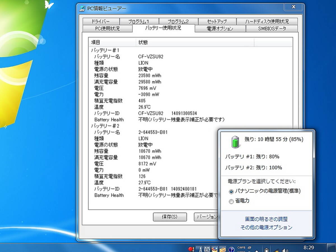This screenshot has height=252, width=336.
Task: Click the 状態 column header
Action: pyautogui.click(x=195, y=43)
